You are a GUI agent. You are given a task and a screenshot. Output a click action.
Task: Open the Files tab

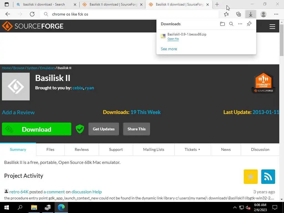50,149
